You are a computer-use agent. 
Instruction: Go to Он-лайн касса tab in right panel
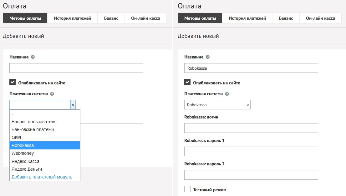tap(320, 18)
